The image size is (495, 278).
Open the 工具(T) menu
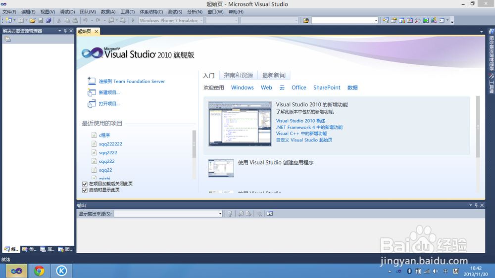[128, 12]
